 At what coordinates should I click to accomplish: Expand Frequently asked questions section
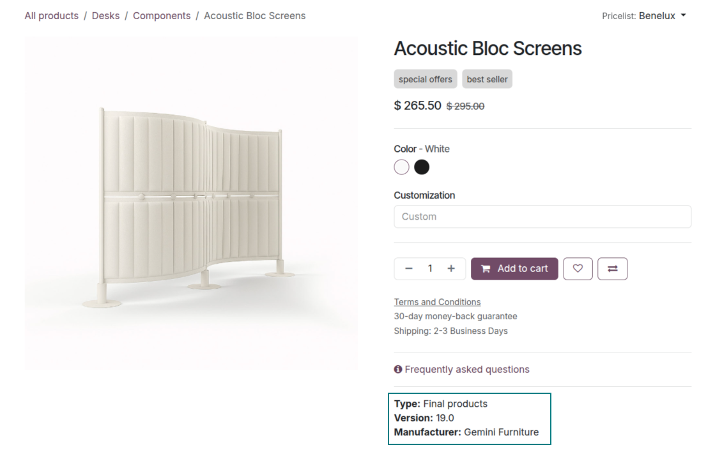(467, 370)
